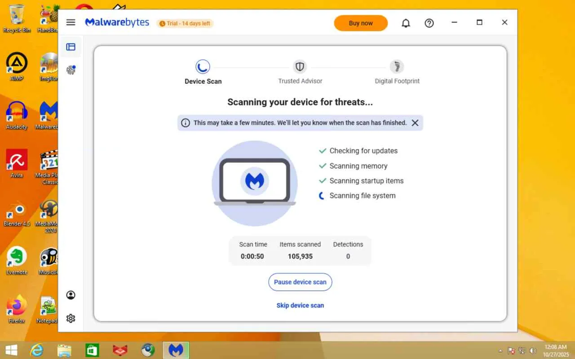Open the dashboard panel in the sidebar
The height and width of the screenshot is (359, 575).
pos(71,47)
